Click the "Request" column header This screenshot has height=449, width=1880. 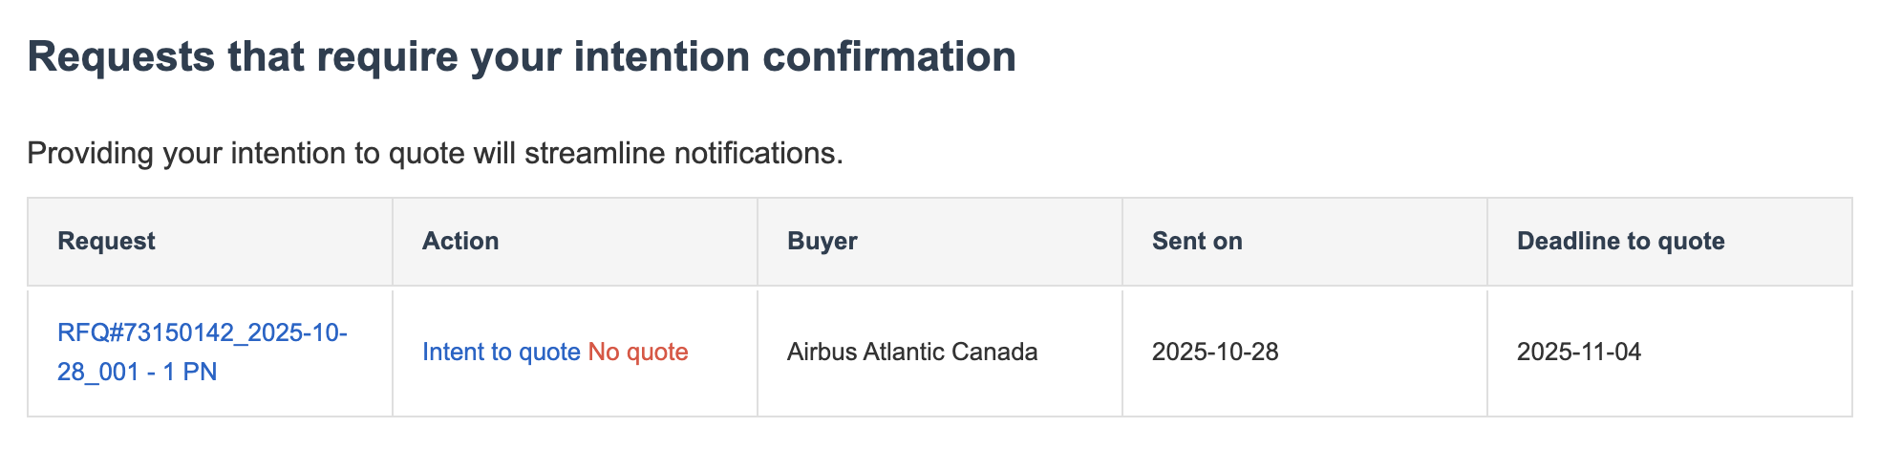click(106, 242)
